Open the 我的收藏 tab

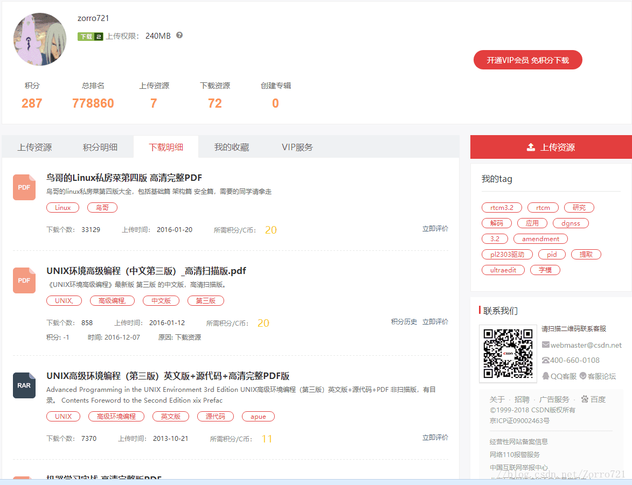[231, 147]
